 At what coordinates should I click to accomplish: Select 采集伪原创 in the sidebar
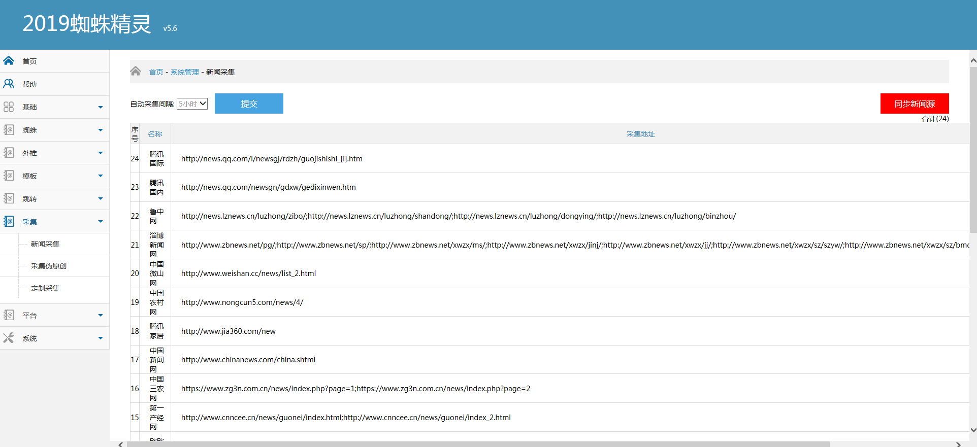coord(49,266)
